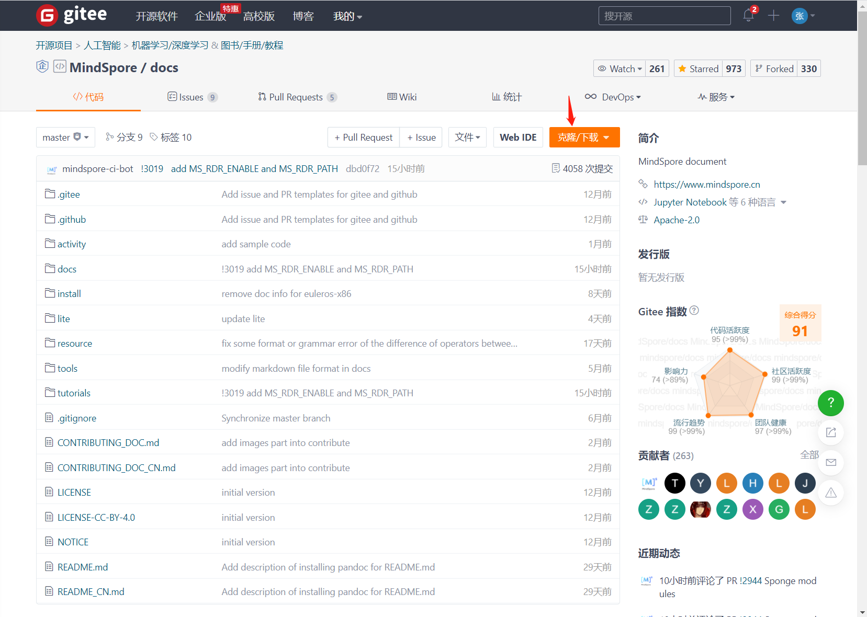The width and height of the screenshot is (867, 617).
Task: Click the floating mail icon
Action: [831, 463]
